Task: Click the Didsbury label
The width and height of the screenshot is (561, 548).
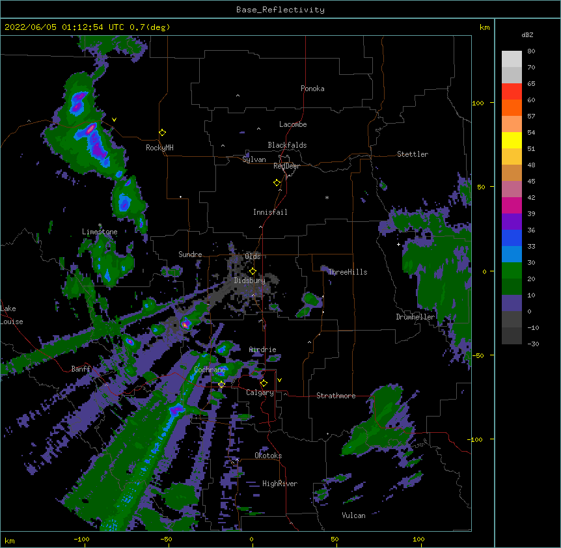Action: click(x=250, y=281)
